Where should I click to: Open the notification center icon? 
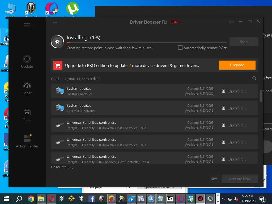[x=262, y=199]
